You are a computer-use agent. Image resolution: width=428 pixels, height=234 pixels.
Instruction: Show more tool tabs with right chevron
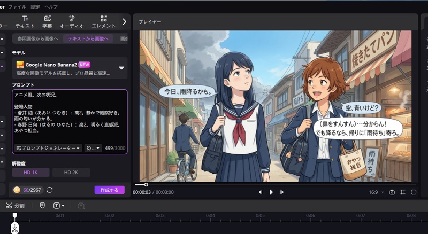(125, 22)
